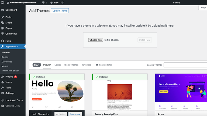Click the diamond LiteSpeed icon in admin bar
Screen dimensions: 207x116
63,2
